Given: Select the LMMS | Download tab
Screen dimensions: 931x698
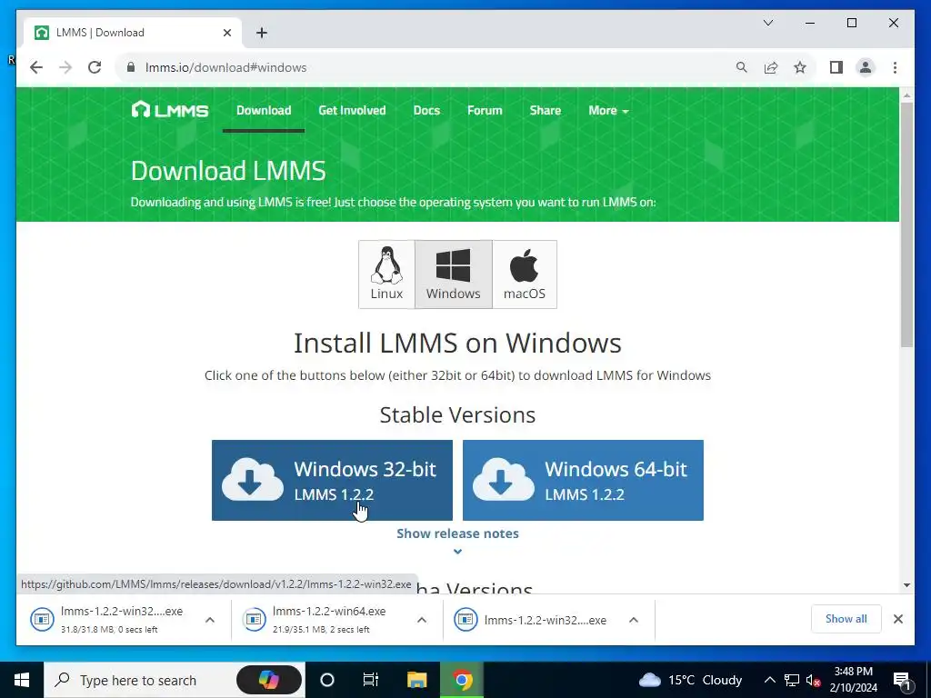Looking at the screenshot, I should pyautogui.click(x=132, y=33).
